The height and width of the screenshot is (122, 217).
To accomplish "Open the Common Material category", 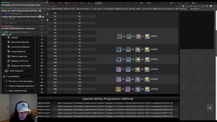I will point(21,47).
